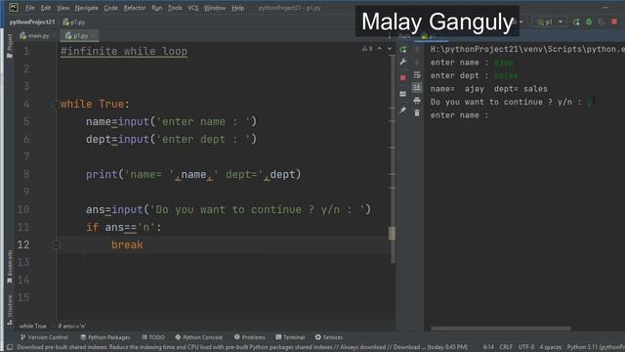
Task: Open the Version Control tool window
Action: coord(44,337)
